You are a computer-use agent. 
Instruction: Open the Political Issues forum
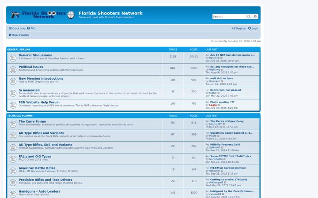click(31, 67)
